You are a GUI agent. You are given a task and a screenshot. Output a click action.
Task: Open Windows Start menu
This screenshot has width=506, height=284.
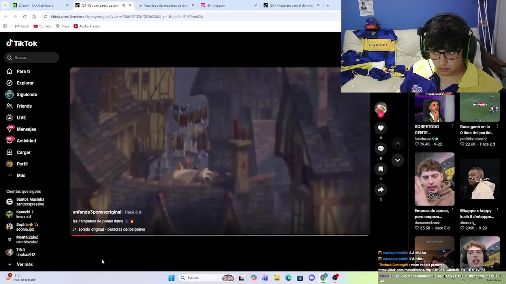(x=172, y=278)
